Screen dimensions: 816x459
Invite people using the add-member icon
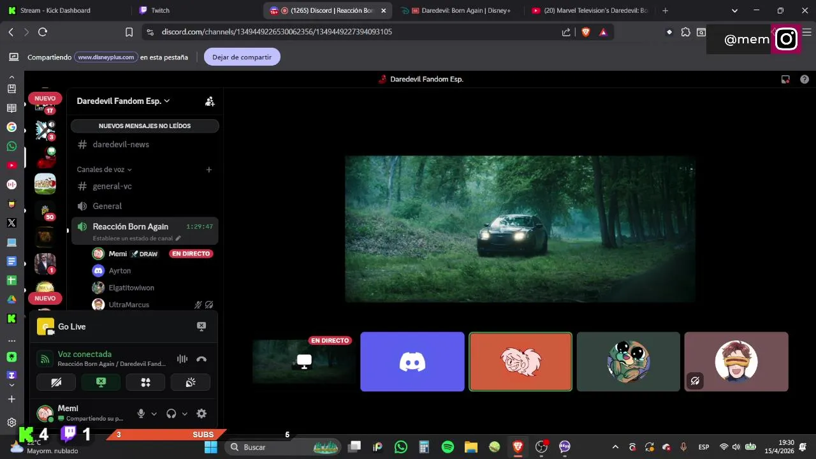[x=210, y=101]
